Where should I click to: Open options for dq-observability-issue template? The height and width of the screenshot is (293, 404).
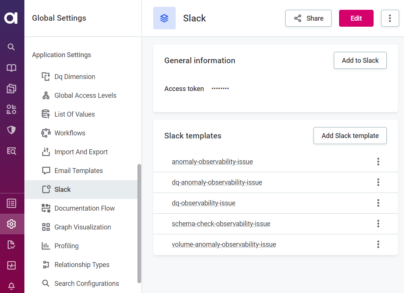click(x=378, y=203)
